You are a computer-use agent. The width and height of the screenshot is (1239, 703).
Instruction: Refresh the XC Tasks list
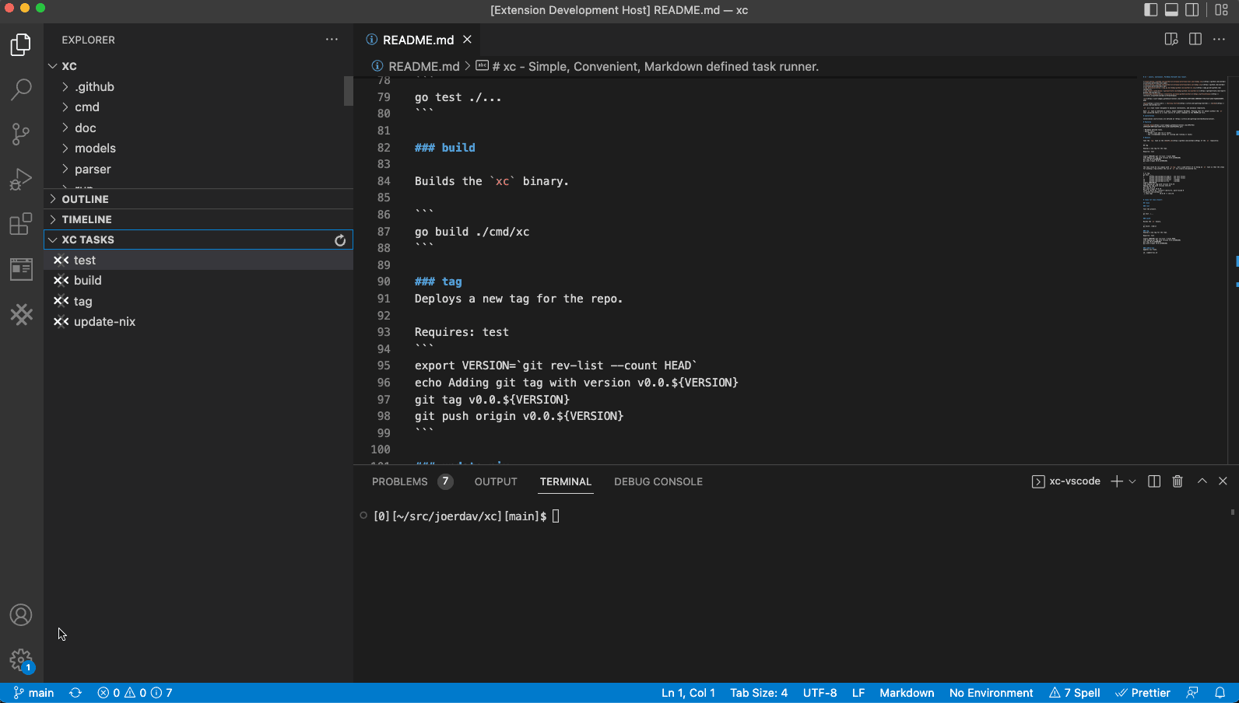coord(340,240)
